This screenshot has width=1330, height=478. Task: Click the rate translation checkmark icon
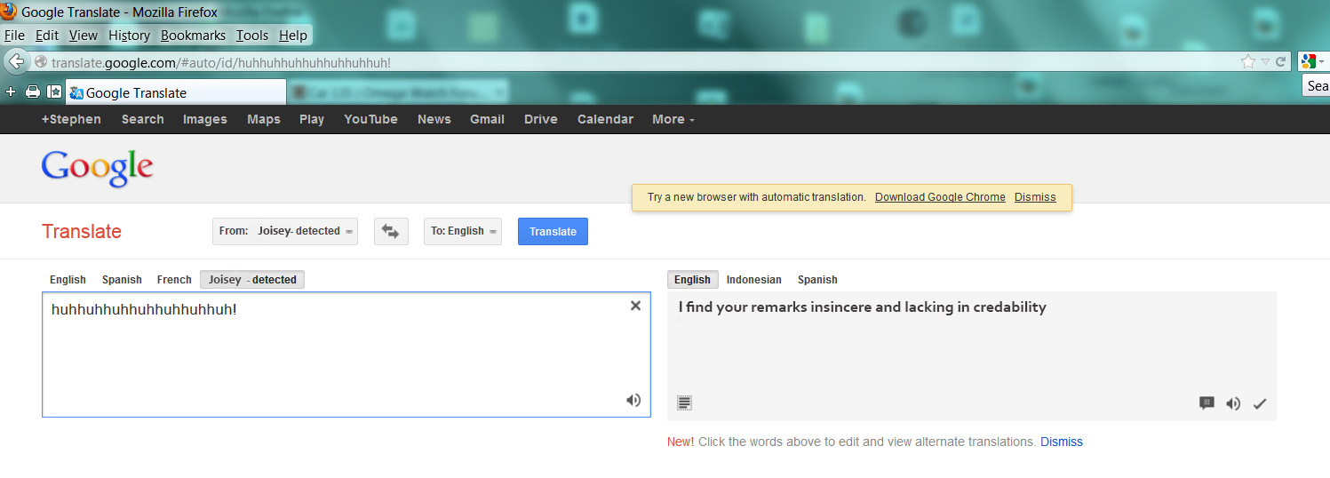tap(1259, 403)
